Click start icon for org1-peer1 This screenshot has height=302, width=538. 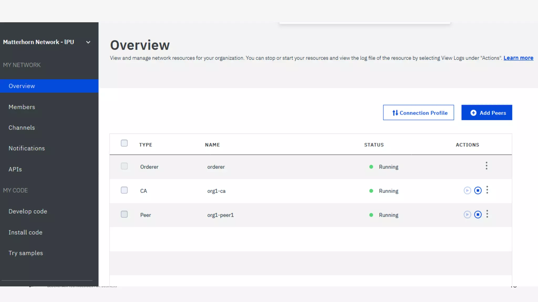coord(467,215)
